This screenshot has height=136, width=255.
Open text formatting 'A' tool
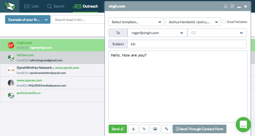(133, 129)
